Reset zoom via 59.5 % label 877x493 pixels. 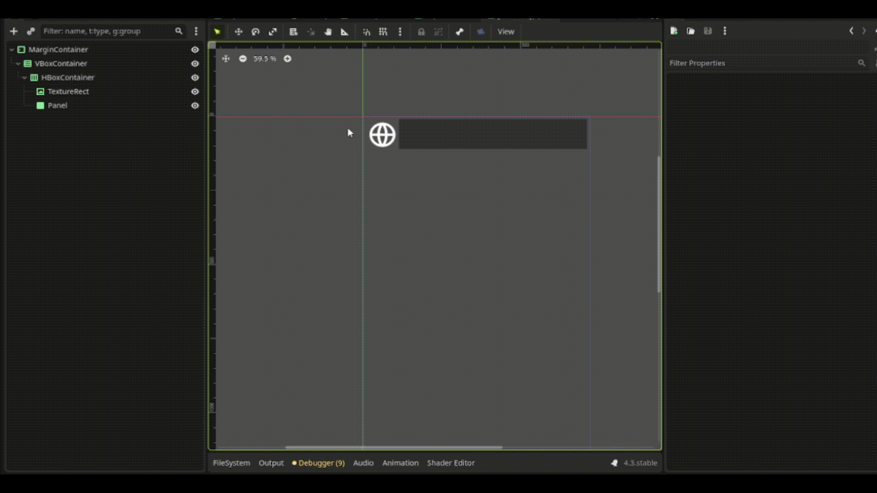(x=264, y=59)
